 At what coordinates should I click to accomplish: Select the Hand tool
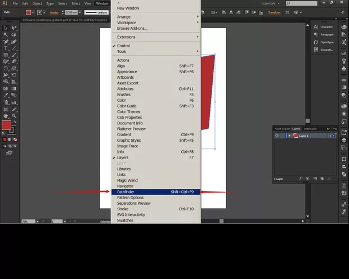(6, 116)
